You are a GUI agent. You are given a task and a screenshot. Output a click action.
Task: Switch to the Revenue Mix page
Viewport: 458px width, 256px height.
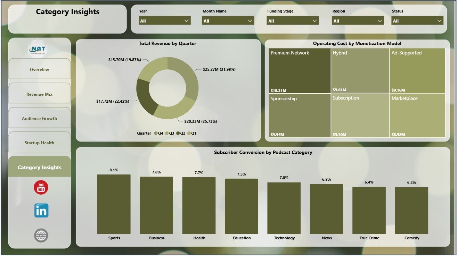click(39, 94)
